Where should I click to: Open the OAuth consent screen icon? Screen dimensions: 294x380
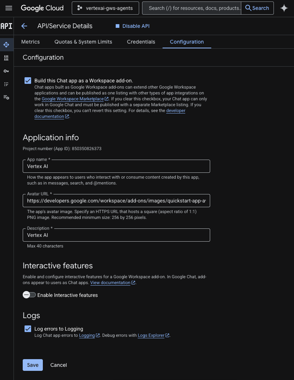click(6, 84)
